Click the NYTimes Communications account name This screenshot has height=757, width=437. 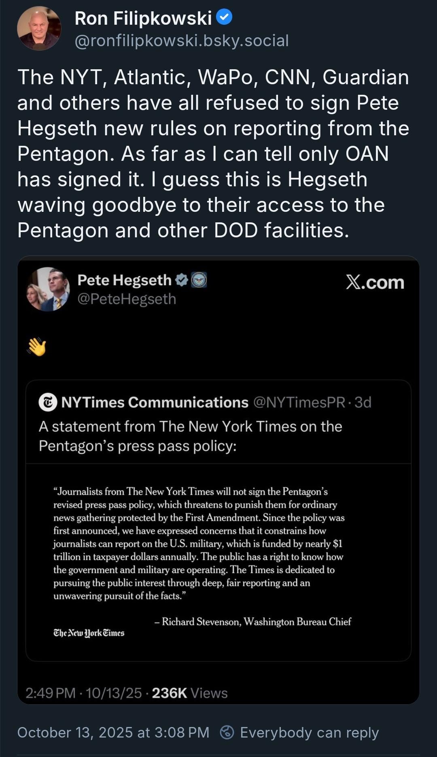point(155,402)
